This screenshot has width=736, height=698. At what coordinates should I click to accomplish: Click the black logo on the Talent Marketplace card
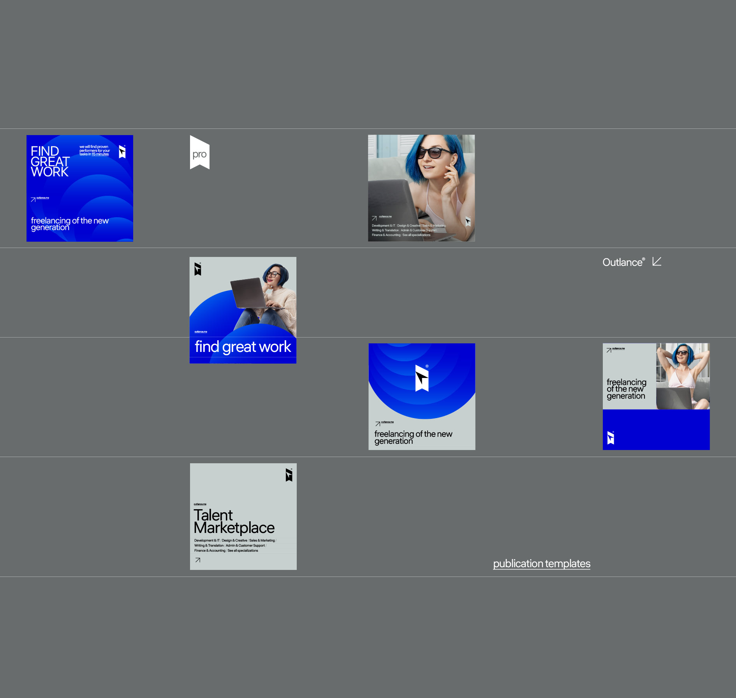(289, 475)
